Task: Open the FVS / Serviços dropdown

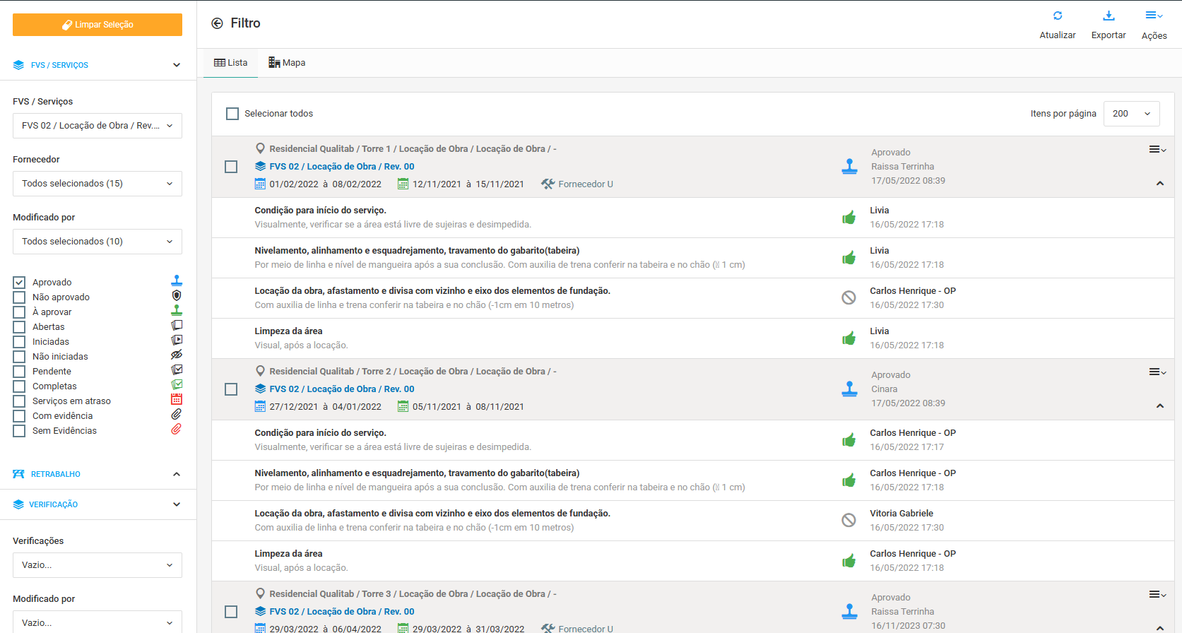Action: 97,126
